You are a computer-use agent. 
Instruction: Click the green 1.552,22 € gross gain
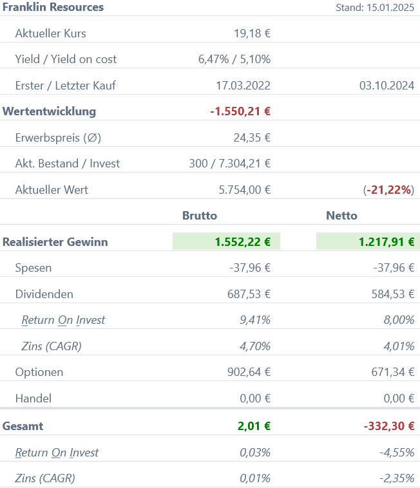(243, 242)
